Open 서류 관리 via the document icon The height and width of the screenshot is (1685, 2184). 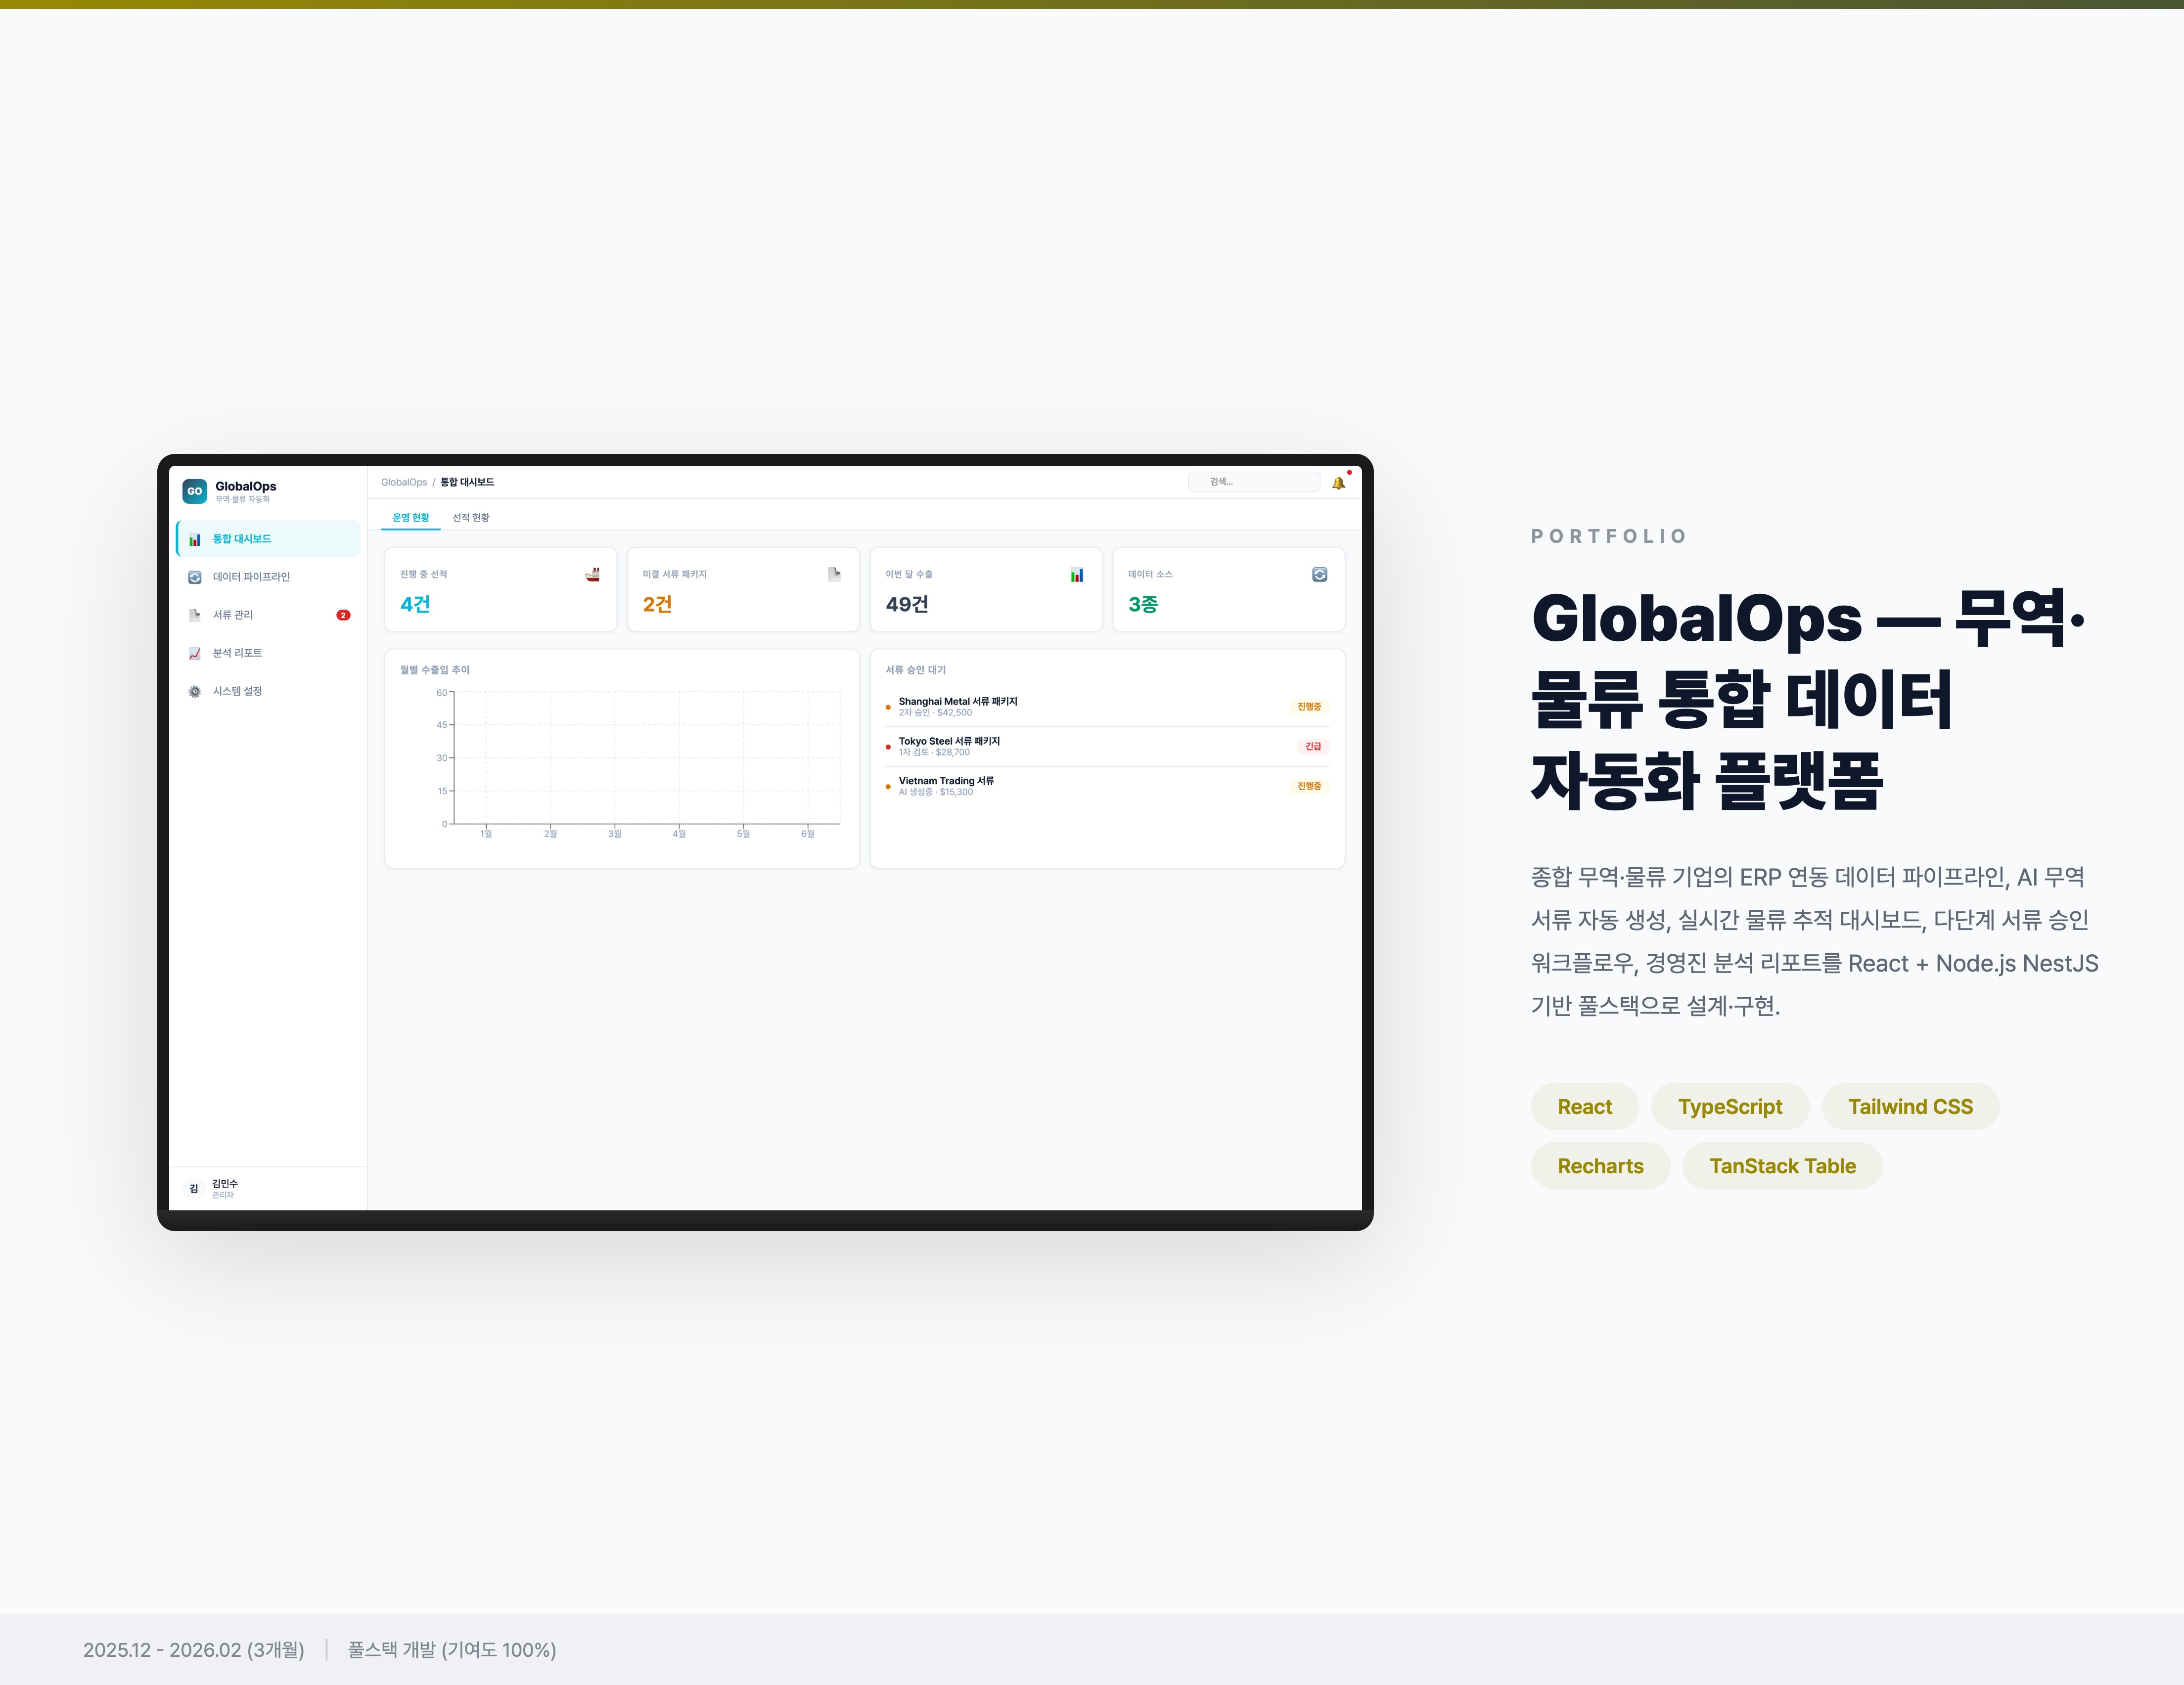coord(196,615)
